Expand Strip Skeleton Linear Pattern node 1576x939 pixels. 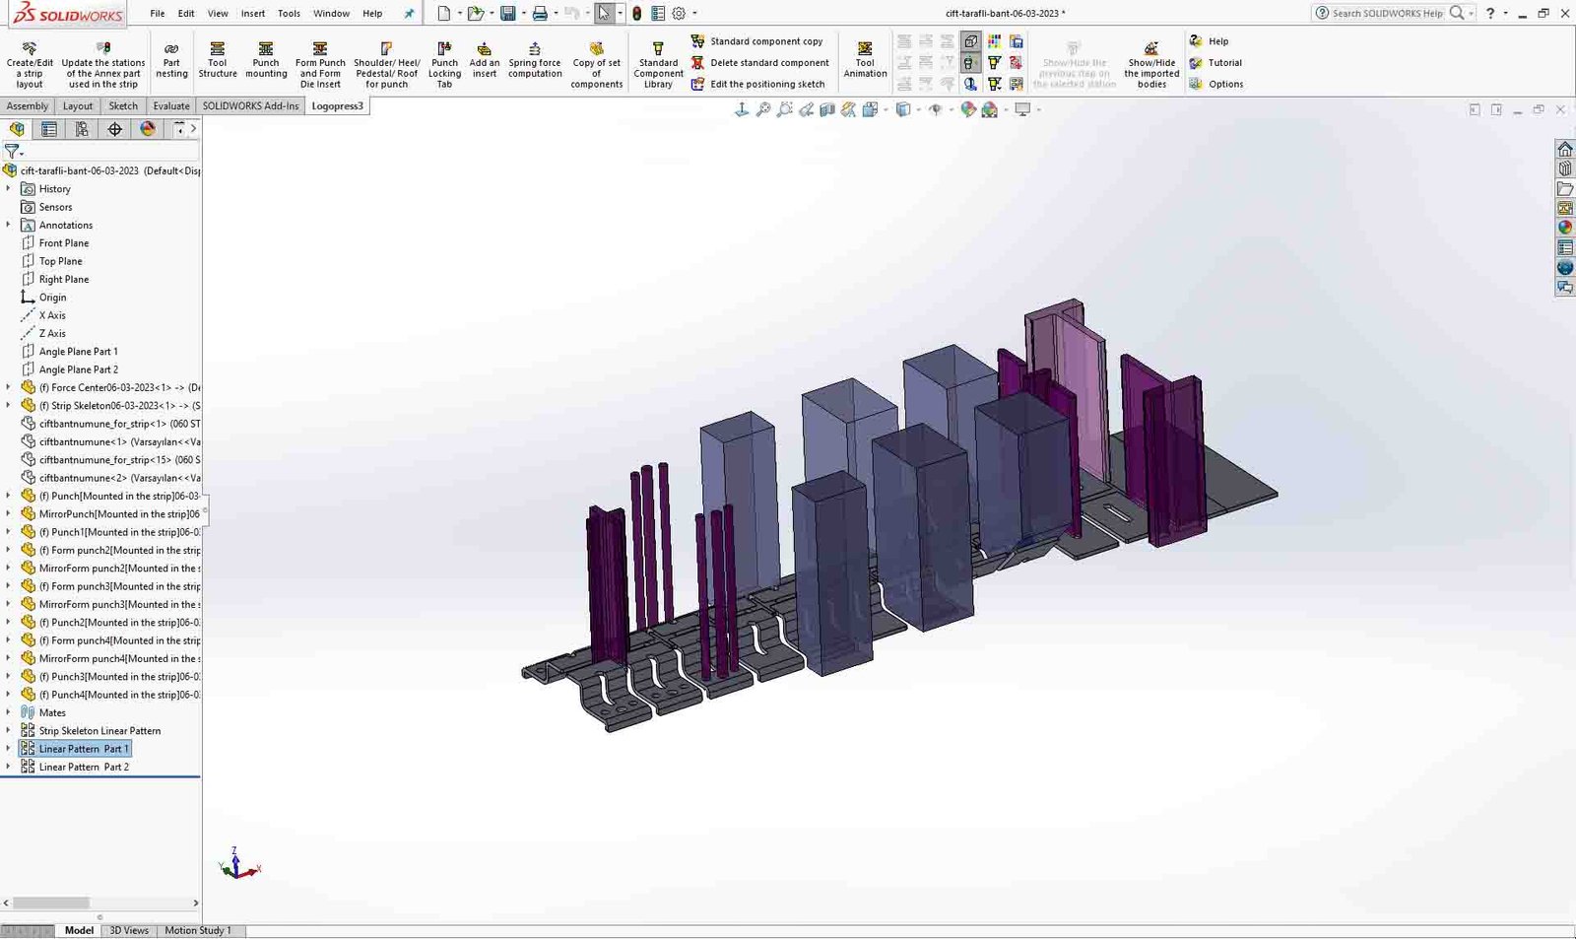pos(9,730)
